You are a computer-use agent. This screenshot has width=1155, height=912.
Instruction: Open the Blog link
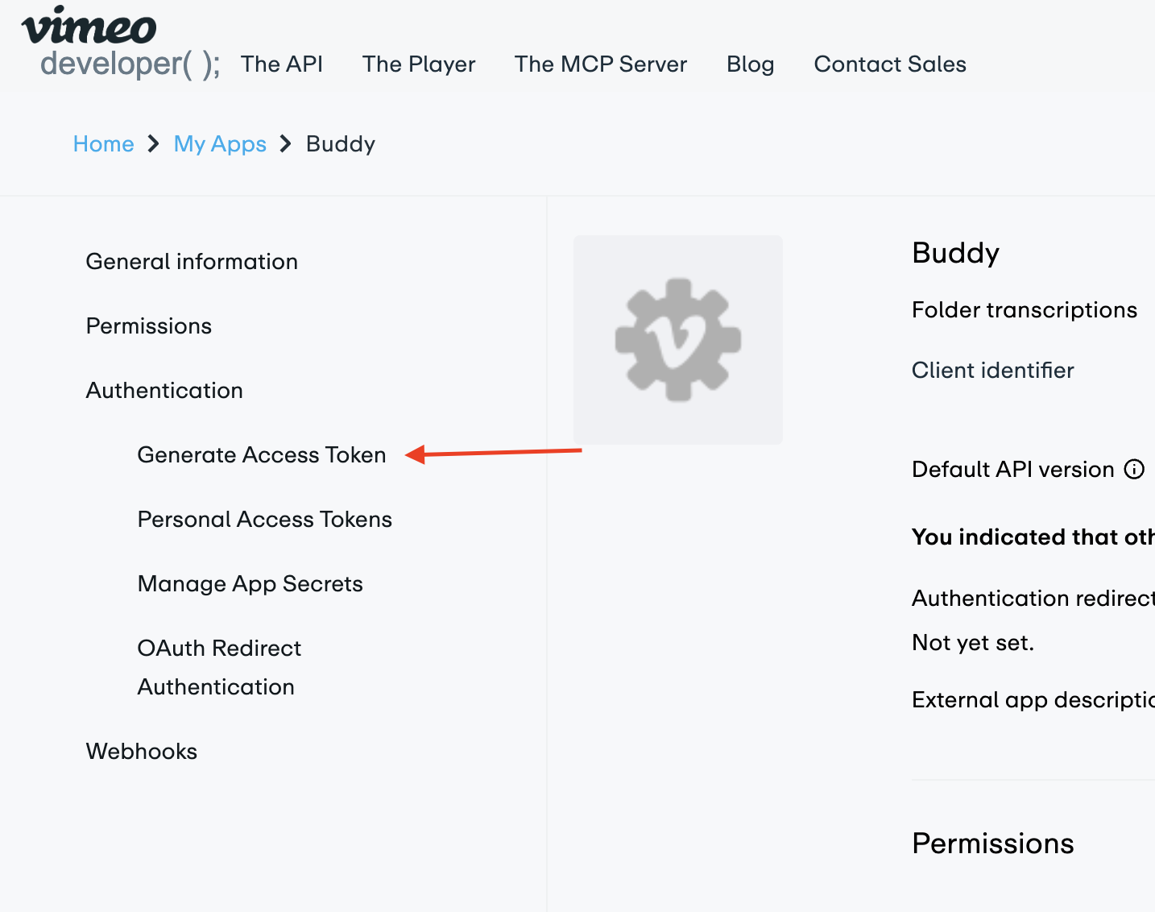[750, 64]
